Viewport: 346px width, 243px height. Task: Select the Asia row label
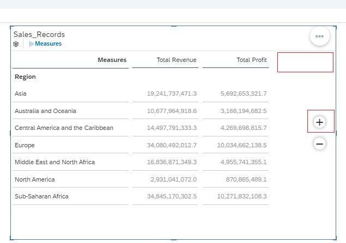tap(21, 94)
